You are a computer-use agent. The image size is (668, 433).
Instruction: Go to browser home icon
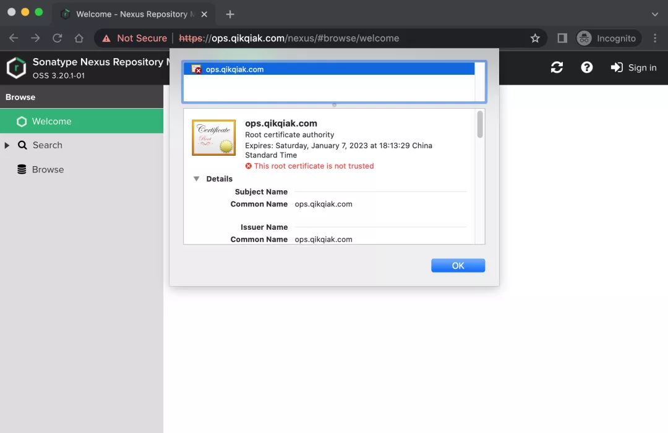coord(79,38)
